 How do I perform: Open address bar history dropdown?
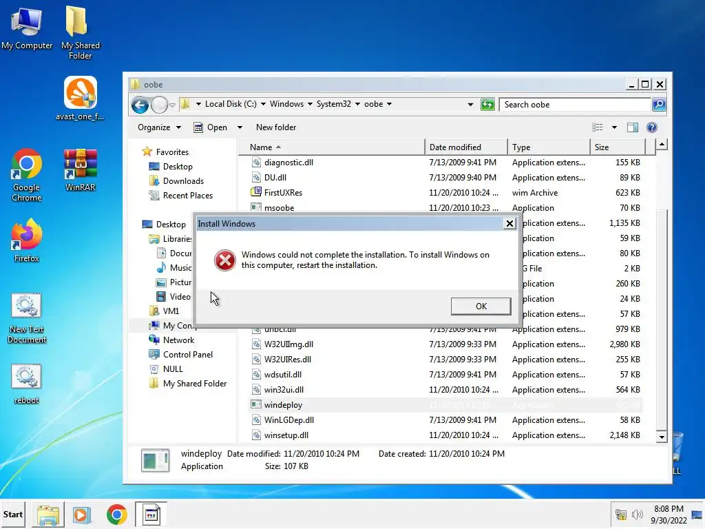pyautogui.click(x=470, y=105)
